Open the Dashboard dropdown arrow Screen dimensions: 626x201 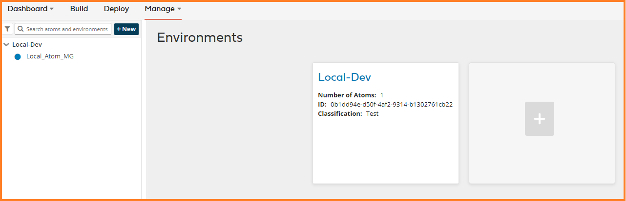52,9
